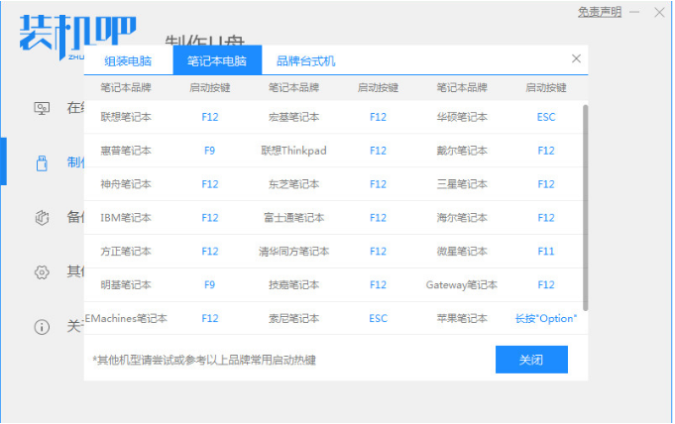Viewport: 675px width, 424px height.
Task: Select the USB drive icon in sidebar
Action: [x=42, y=162]
